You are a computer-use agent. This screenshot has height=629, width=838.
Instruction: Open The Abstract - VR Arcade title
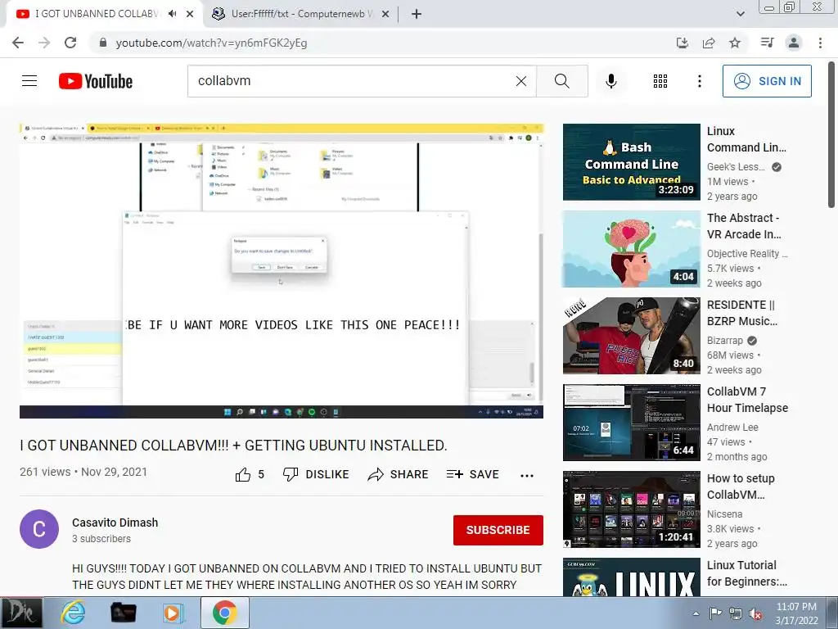pos(744,226)
